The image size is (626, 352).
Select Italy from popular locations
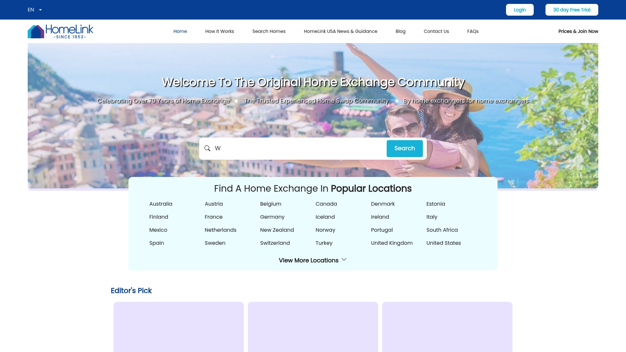(432, 217)
